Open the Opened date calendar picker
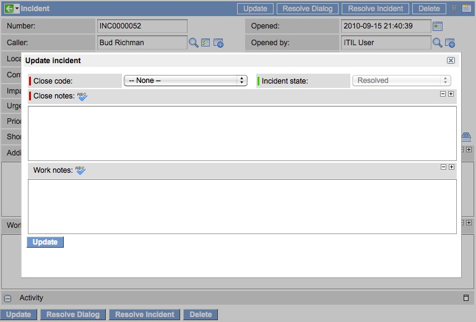The image size is (476, 322). point(438,26)
